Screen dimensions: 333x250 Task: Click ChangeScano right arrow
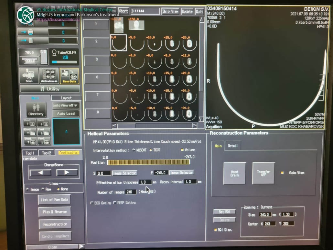(67, 173)
